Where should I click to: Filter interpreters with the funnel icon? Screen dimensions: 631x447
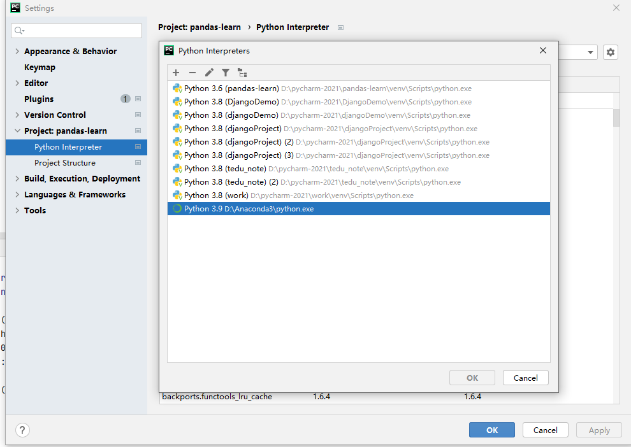tap(226, 73)
